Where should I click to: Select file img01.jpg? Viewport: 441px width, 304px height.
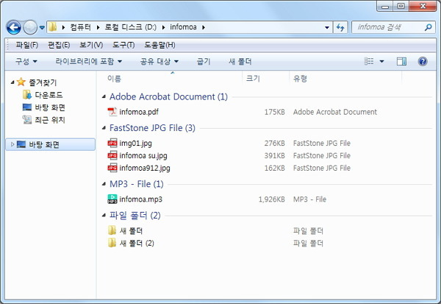pyautogui.click(x=135, y=143)
